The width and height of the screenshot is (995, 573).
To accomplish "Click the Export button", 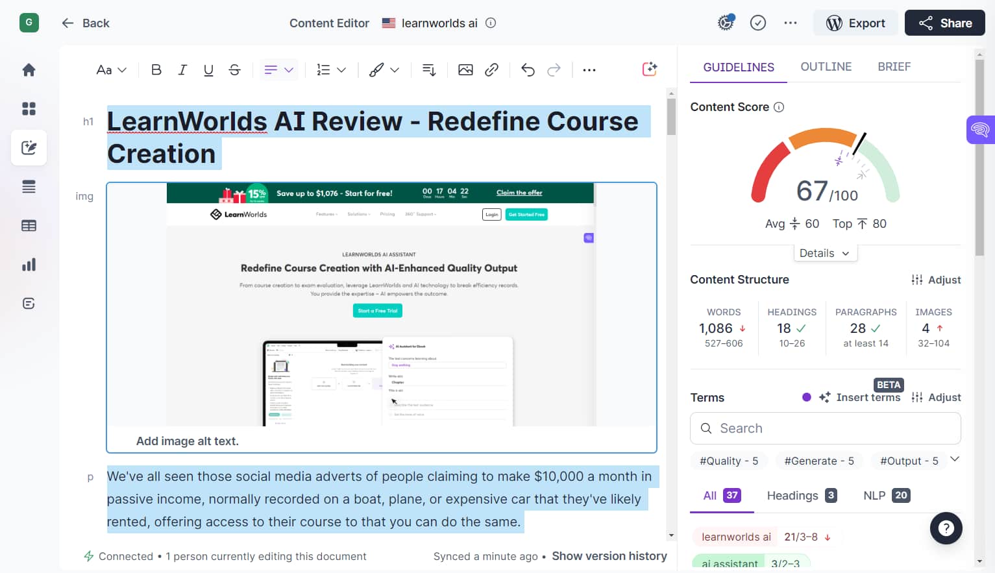I will pyautogui.click(x=855, y=23).
